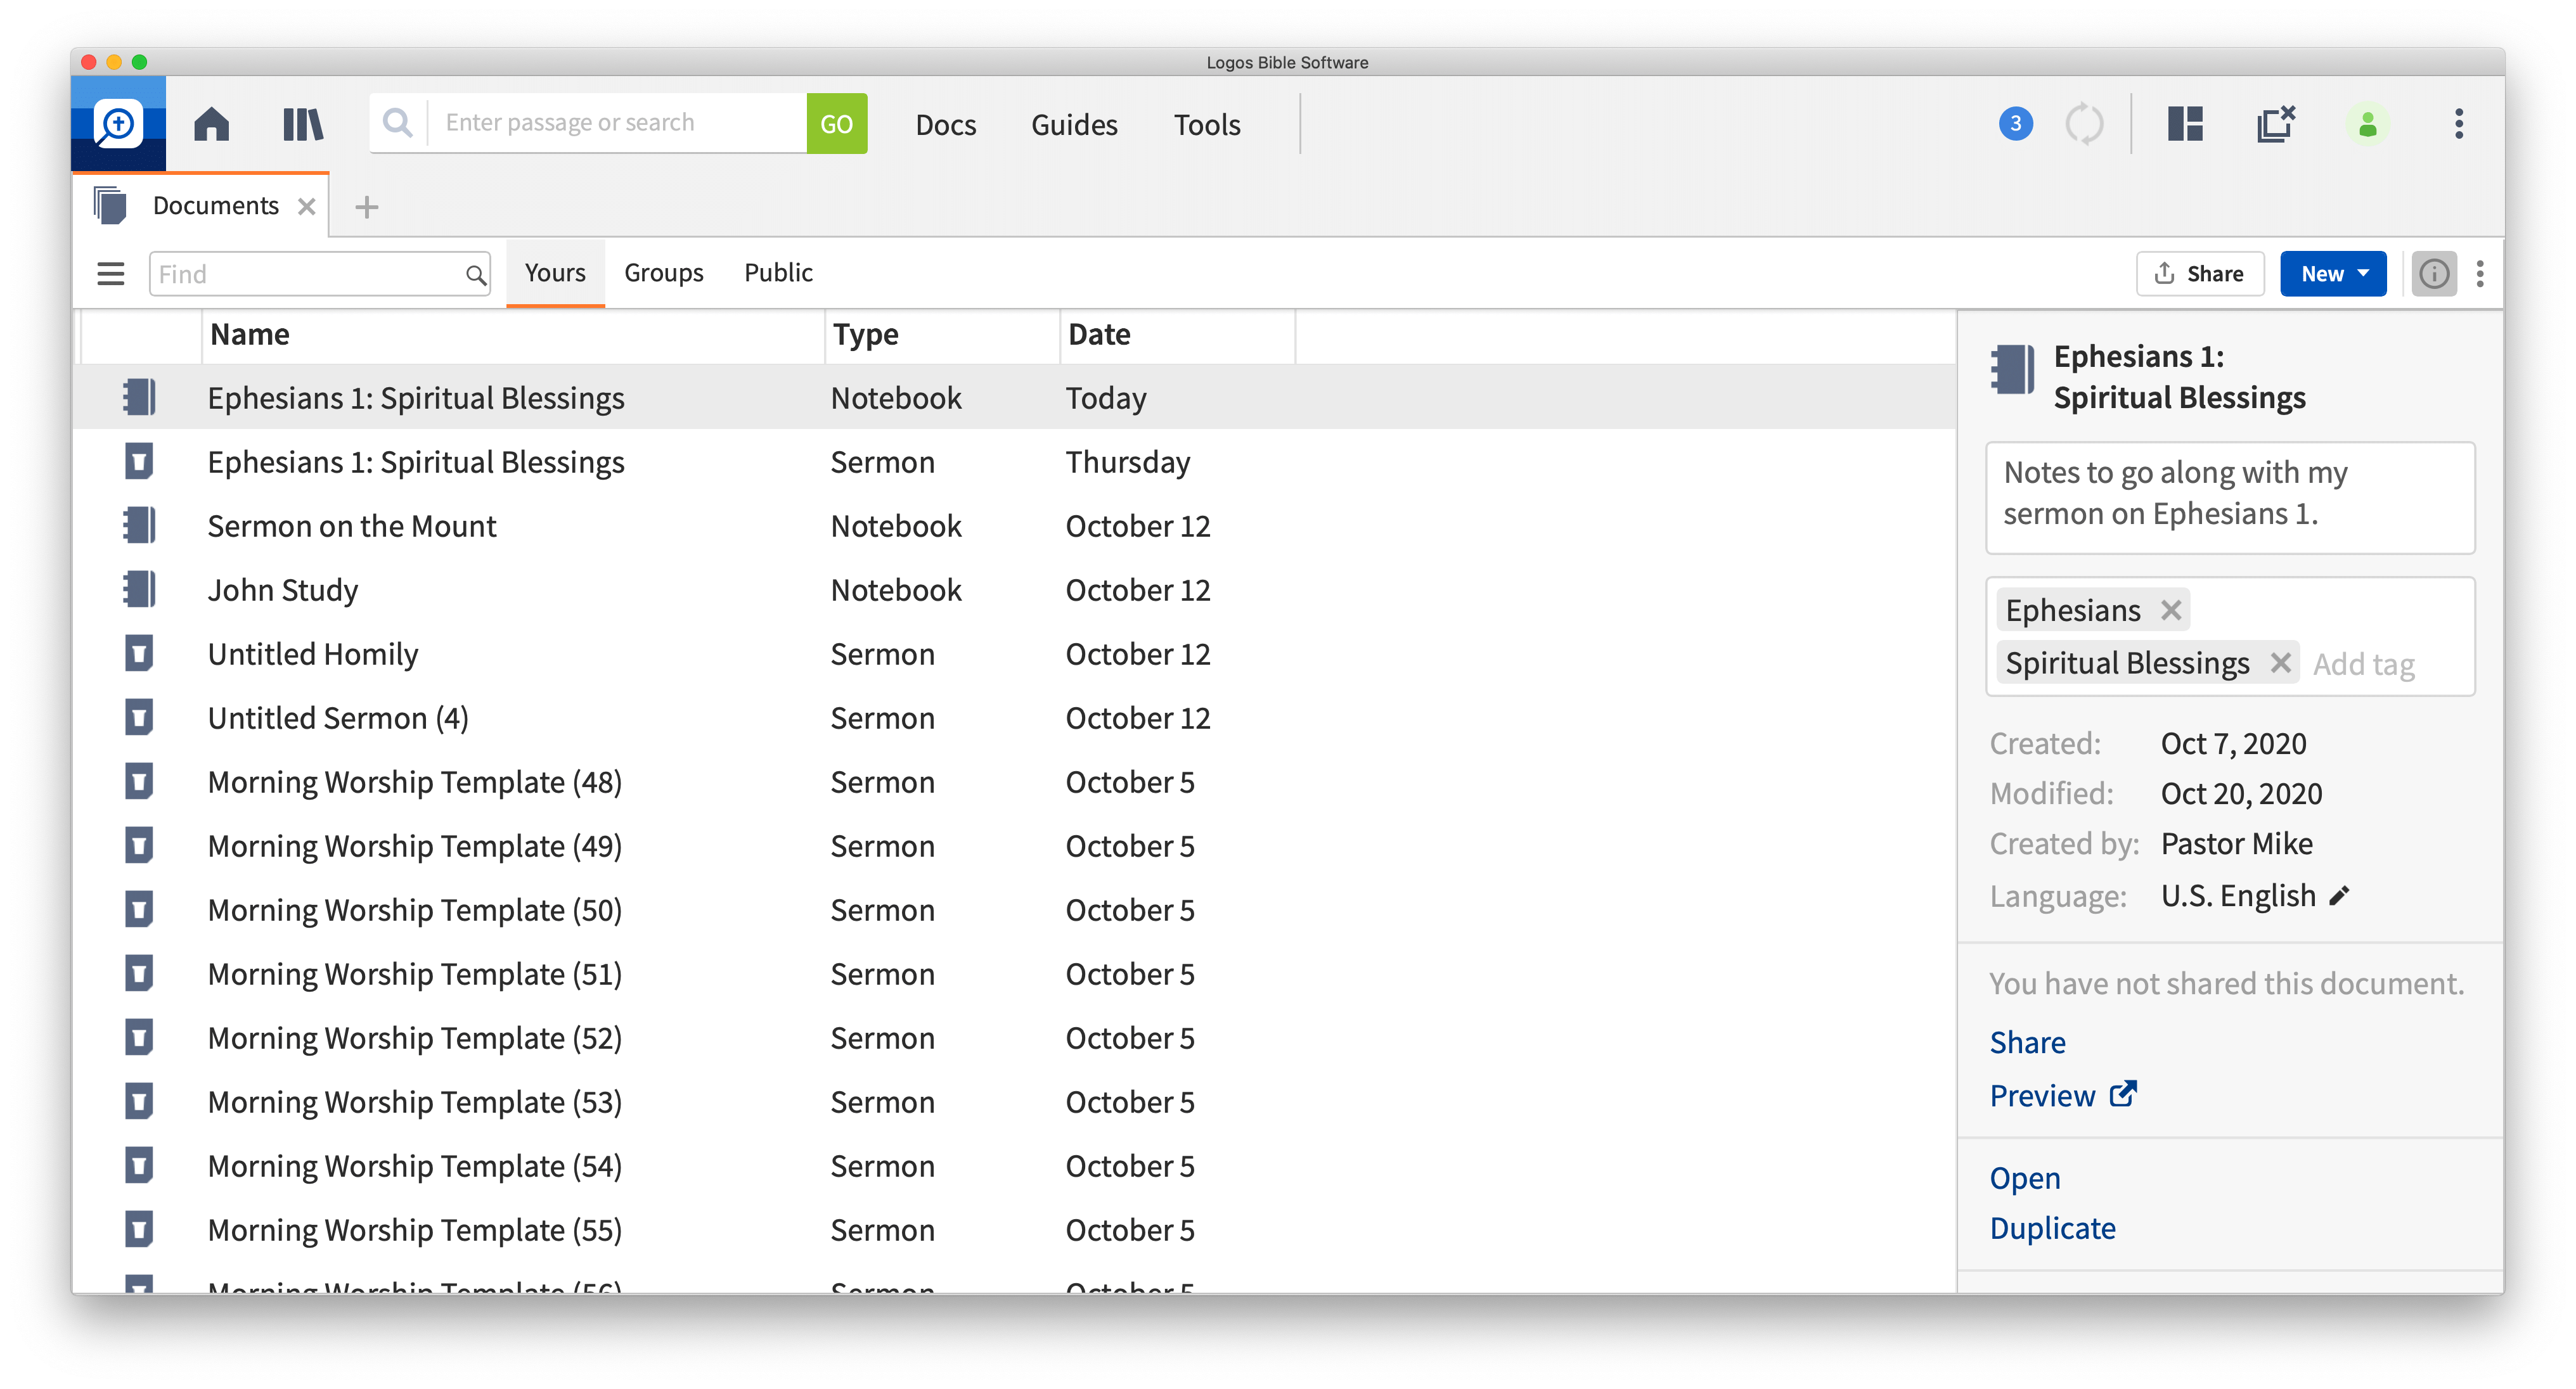2576x1389 pixels.
Task: Click the Duplicate link
Action: pos(2052,1228)
